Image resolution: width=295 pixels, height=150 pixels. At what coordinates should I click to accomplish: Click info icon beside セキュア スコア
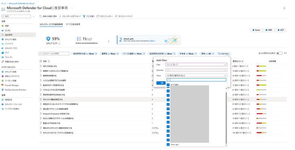(59, 44)
